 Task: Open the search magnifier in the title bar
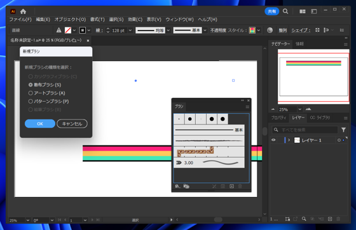click(285, 11)
